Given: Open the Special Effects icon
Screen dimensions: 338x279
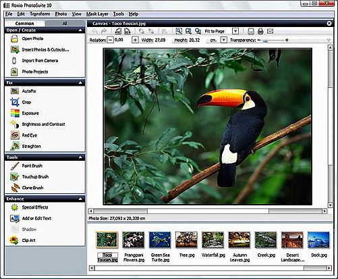Looking at the screenshot, I should click(15, 207).
